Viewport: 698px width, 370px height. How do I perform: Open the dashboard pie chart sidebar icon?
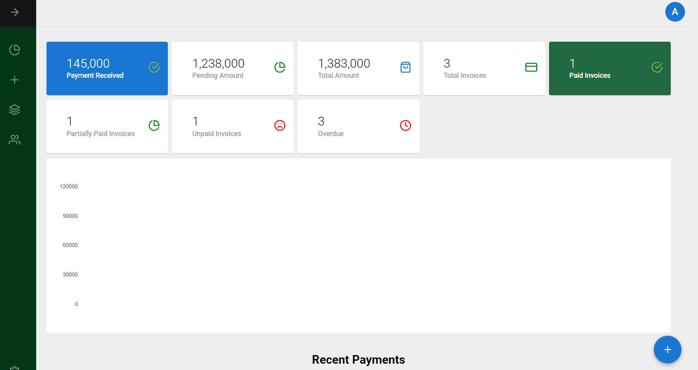[x=15, y=50]
